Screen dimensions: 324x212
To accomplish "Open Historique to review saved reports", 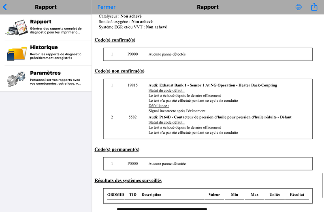I will click(x=44, y=47).
